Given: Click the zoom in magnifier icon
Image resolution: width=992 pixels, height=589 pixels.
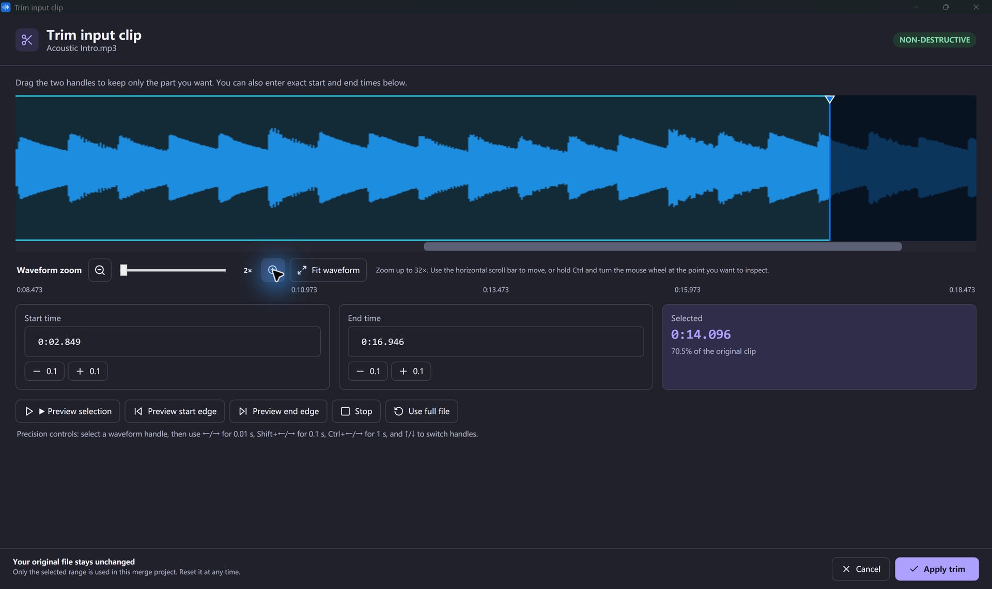Looking at the screenshot, I should [x=273, y=270].
